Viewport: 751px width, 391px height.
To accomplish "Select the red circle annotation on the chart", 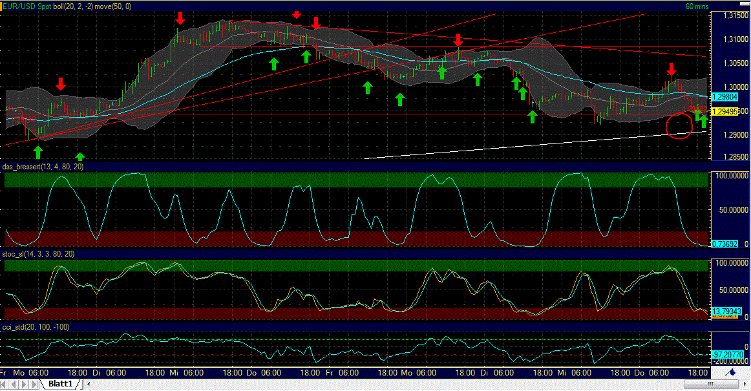I will [x=680, y=127].
